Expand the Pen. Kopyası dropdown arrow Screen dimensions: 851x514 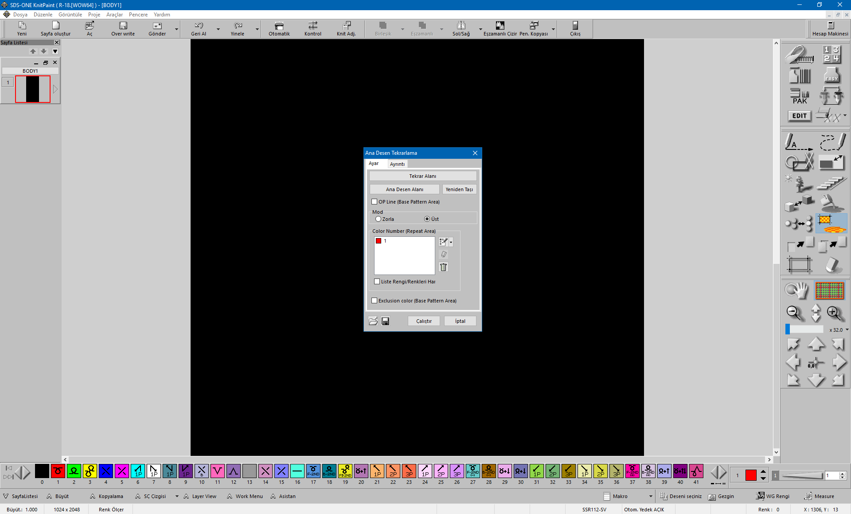[553, 29]
